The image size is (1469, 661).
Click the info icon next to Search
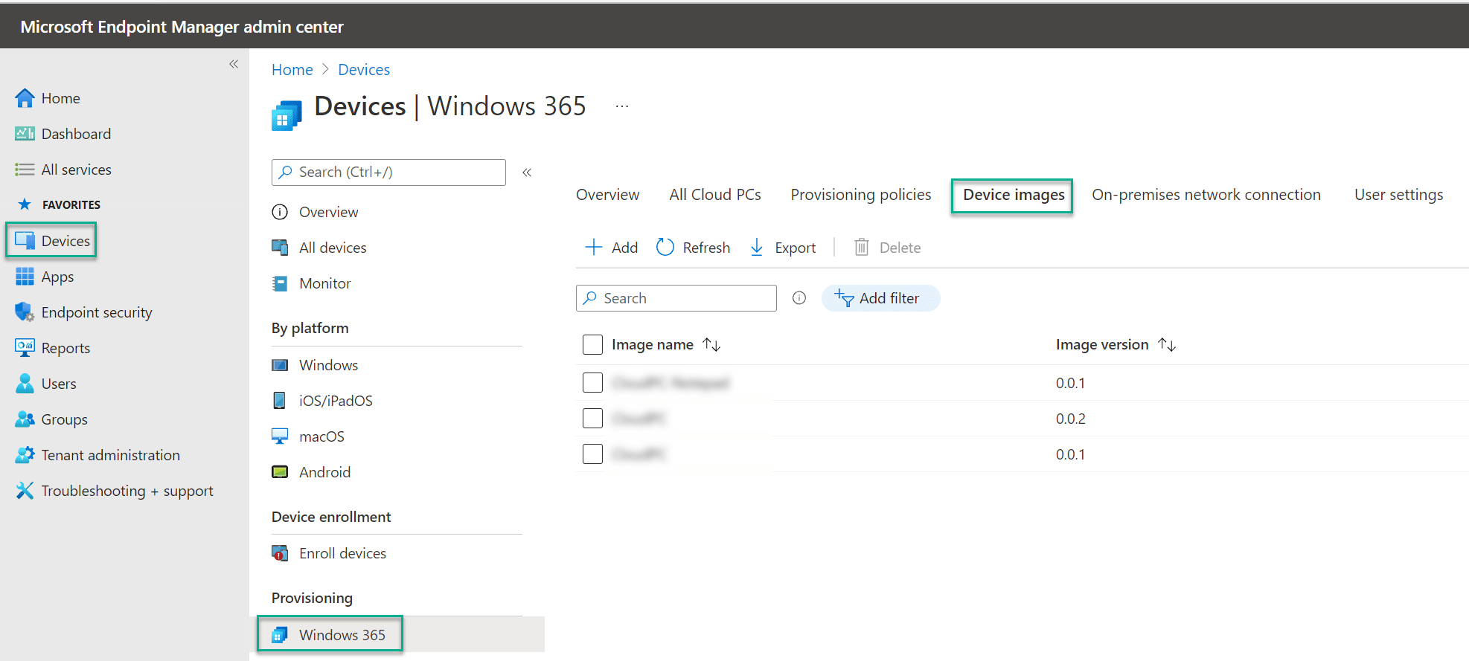pyautogui.click(x=799, y=298)
